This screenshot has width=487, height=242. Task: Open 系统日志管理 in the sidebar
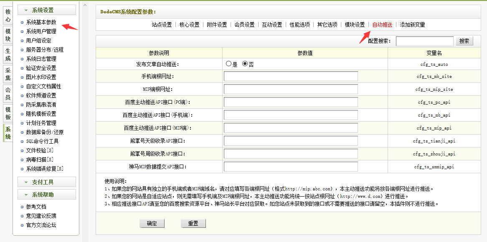[x=41, y=59]
